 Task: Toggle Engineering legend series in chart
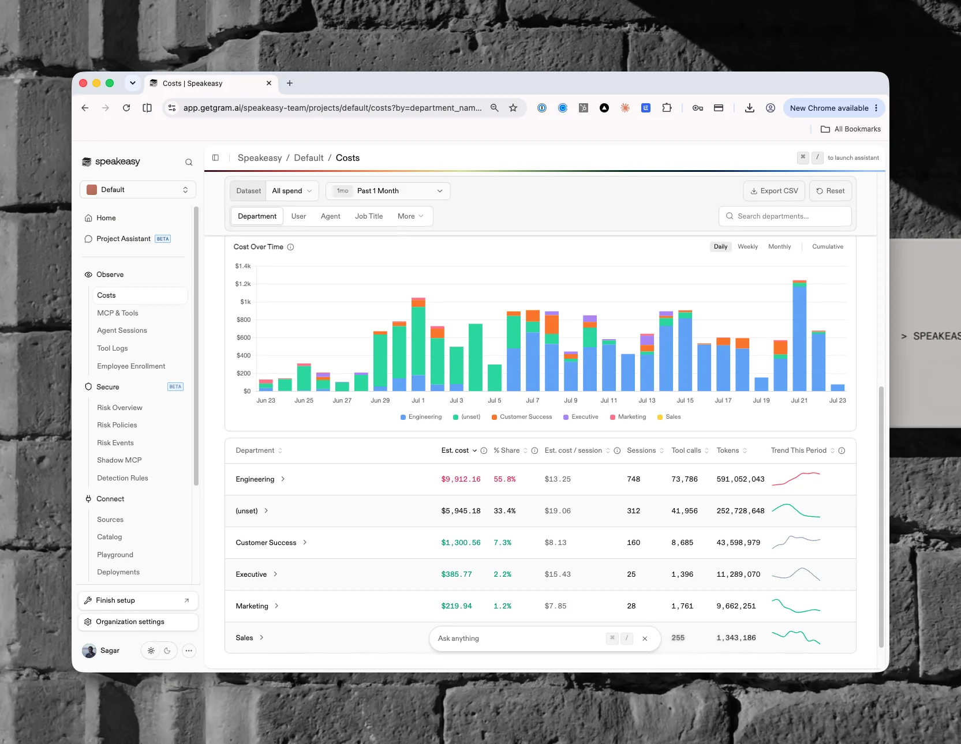coord(421,417)
